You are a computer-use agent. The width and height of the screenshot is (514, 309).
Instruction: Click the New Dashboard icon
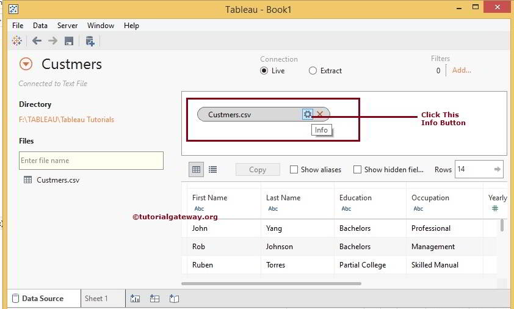coord(154,299)
